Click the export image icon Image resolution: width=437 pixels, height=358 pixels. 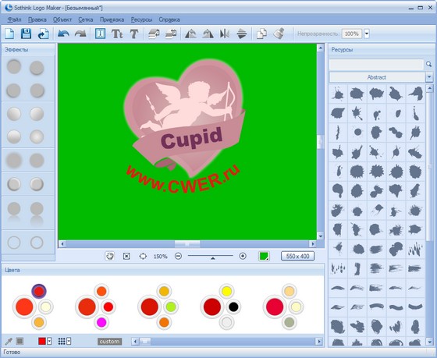point(43,34)
